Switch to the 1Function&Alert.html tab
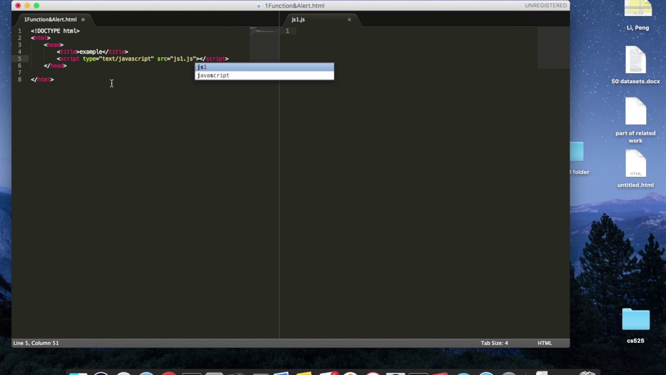 (x=50, y=19)
